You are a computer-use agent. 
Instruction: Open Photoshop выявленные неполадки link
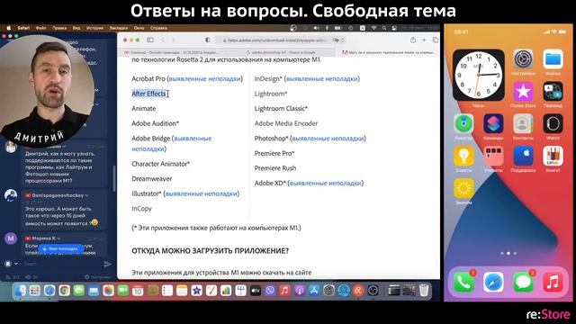[328, 139]
